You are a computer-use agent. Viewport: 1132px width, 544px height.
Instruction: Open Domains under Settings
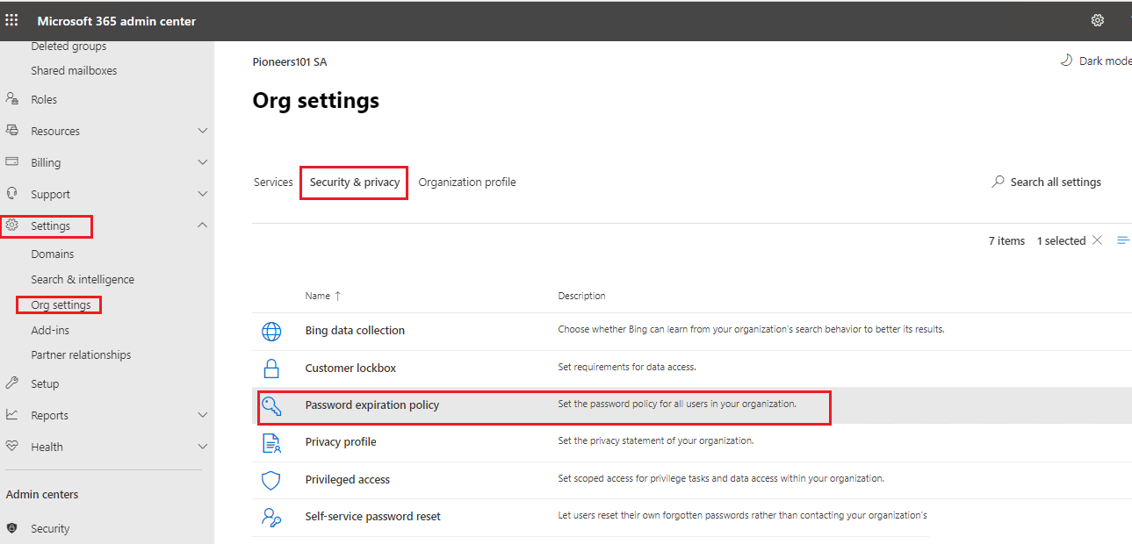click(x=53, y=254)
